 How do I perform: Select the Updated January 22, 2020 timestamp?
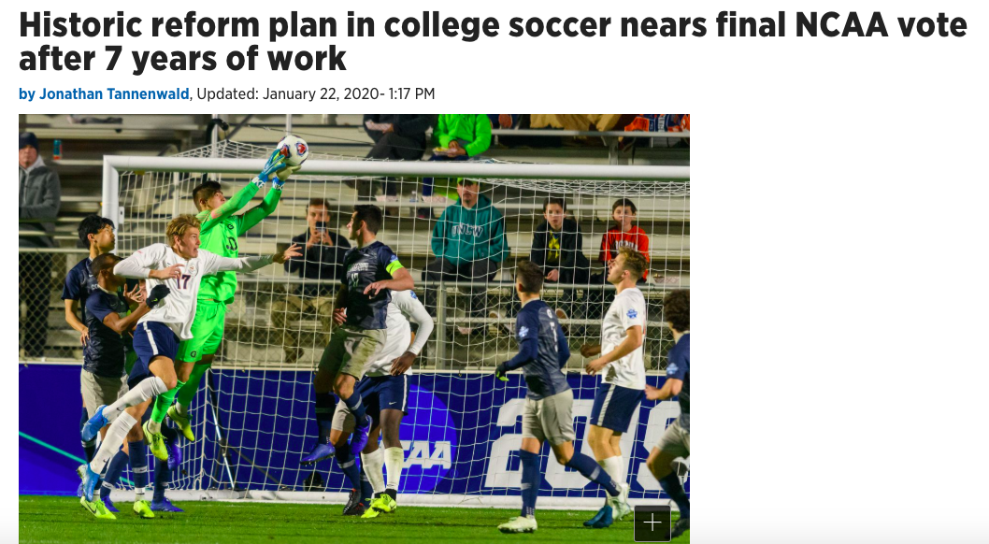click(316, 93)
